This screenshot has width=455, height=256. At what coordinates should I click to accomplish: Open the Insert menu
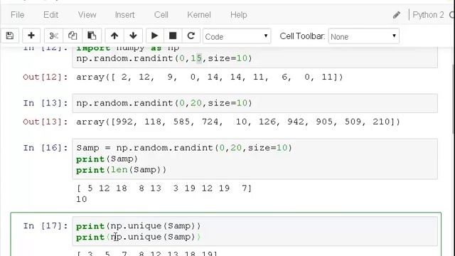coord(125,15)
